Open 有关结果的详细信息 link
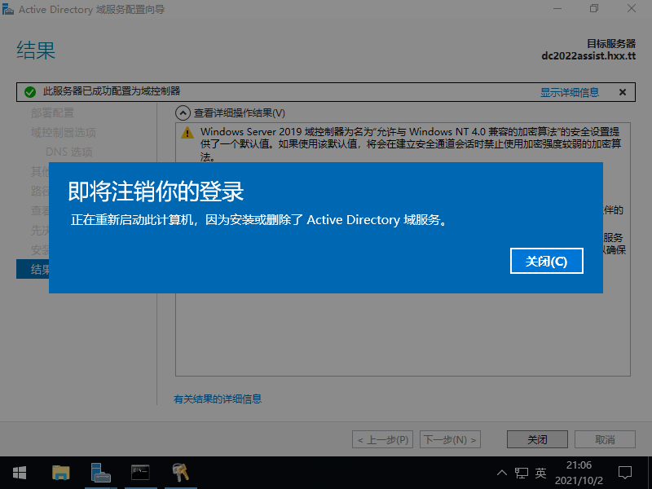Viewport: 652px width, 489px height. click(218, 399)
